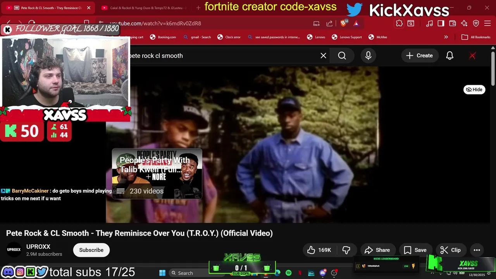Click the YouTube search magnifier button
This screenshot has height=279, width=496.
click(x=342, y=56)
